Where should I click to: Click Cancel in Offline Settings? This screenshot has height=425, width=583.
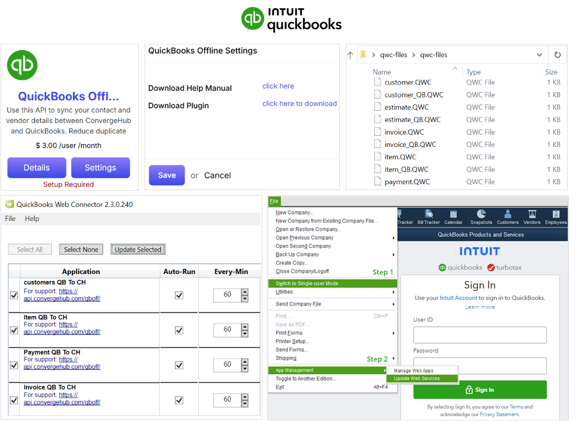(217, 175)
